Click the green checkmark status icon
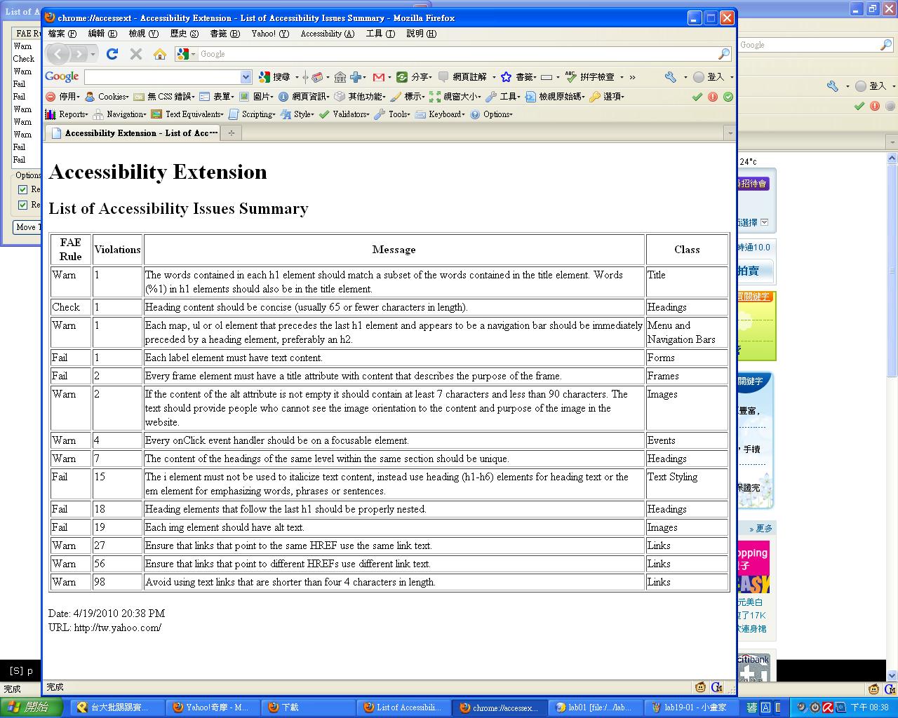This screenshot has width=898, height=718. click(x=697, y=97)
